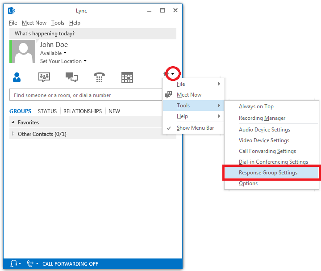The width and height of the screenshot is (321, 271).
Task: Click the Lync logo in title bar
Action: pos(12,11)
